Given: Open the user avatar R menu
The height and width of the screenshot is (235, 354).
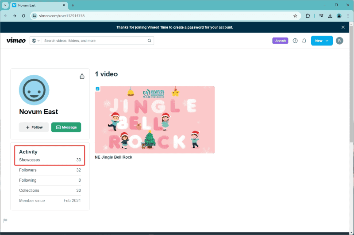Looking at the screenshot, I should point(339,41).
